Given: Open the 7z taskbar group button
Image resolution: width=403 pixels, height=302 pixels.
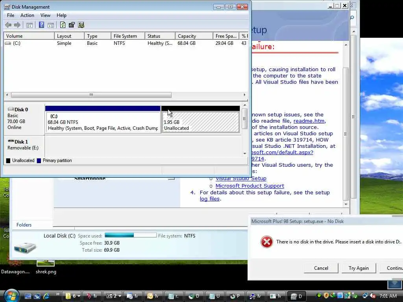Looking at the screenshot, I should [113, 296].
